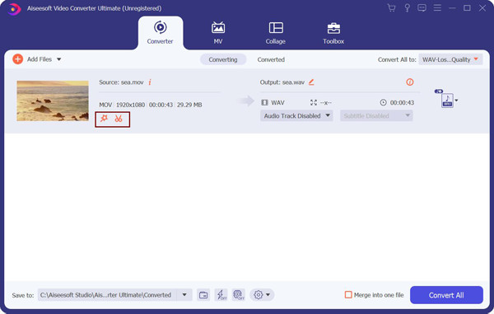Open the hamburger menu icon

[437, 8]
